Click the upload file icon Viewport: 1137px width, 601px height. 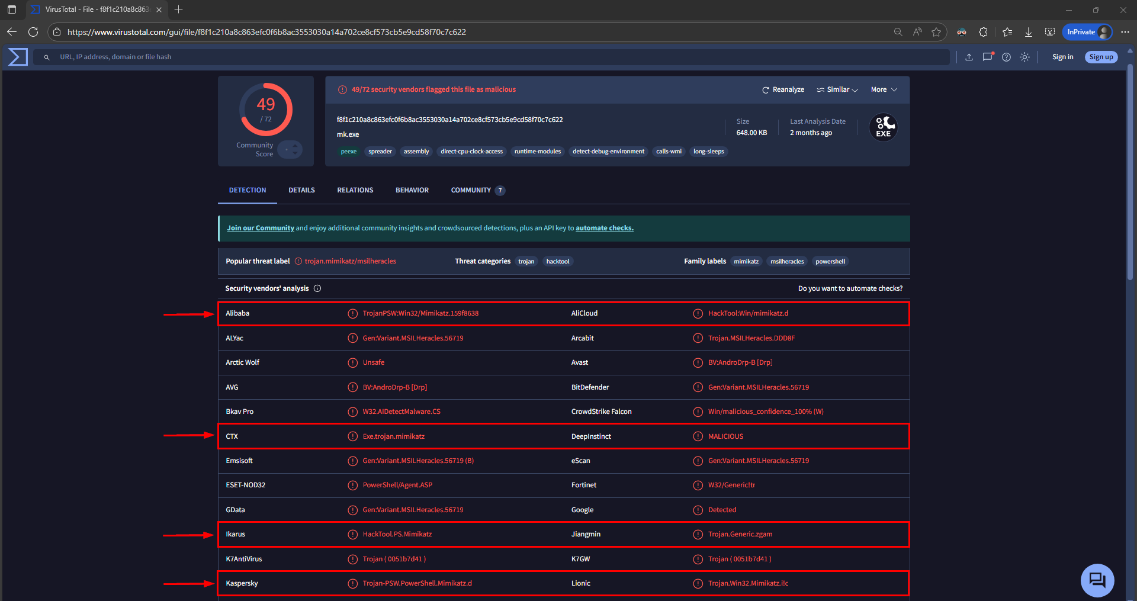(969, 57)
